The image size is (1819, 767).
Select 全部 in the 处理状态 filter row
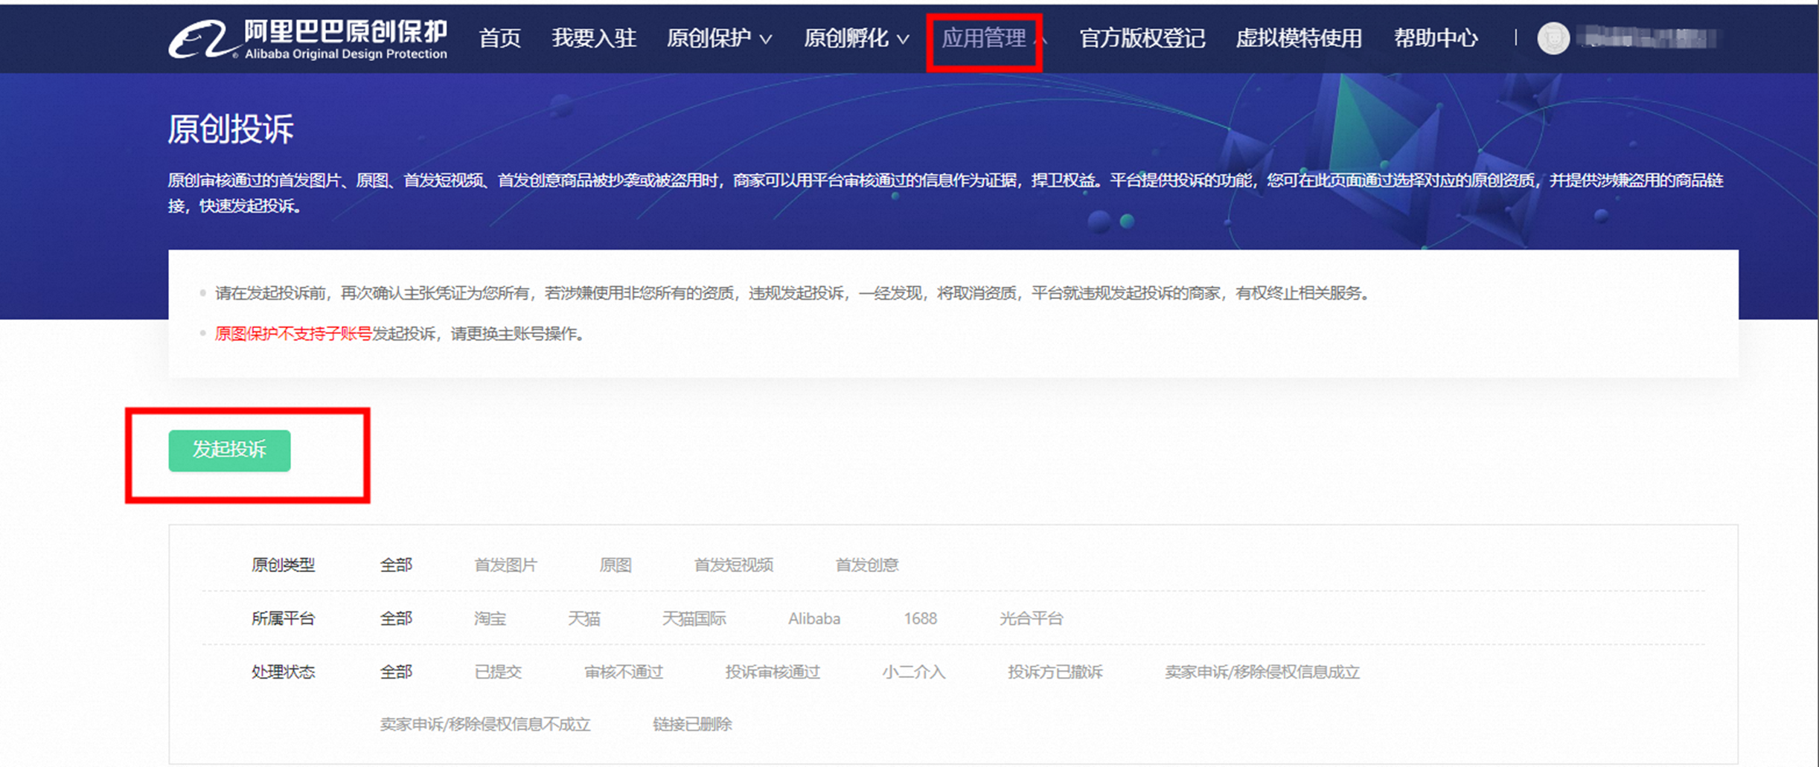(x=396, y=673)
